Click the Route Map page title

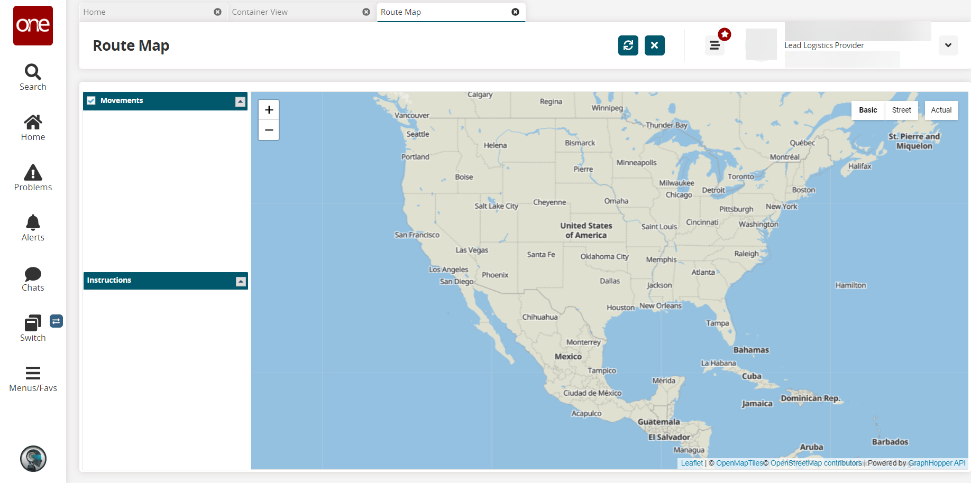(x=131, y=45)
